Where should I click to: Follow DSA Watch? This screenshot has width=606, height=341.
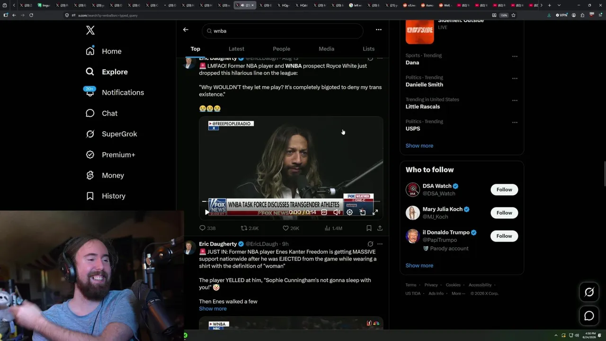(504, 189)
